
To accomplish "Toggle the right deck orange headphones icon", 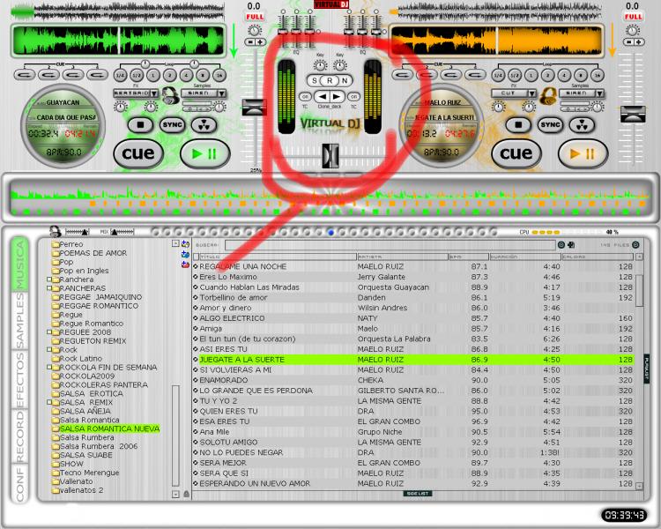I will click(x=548, y=96).
